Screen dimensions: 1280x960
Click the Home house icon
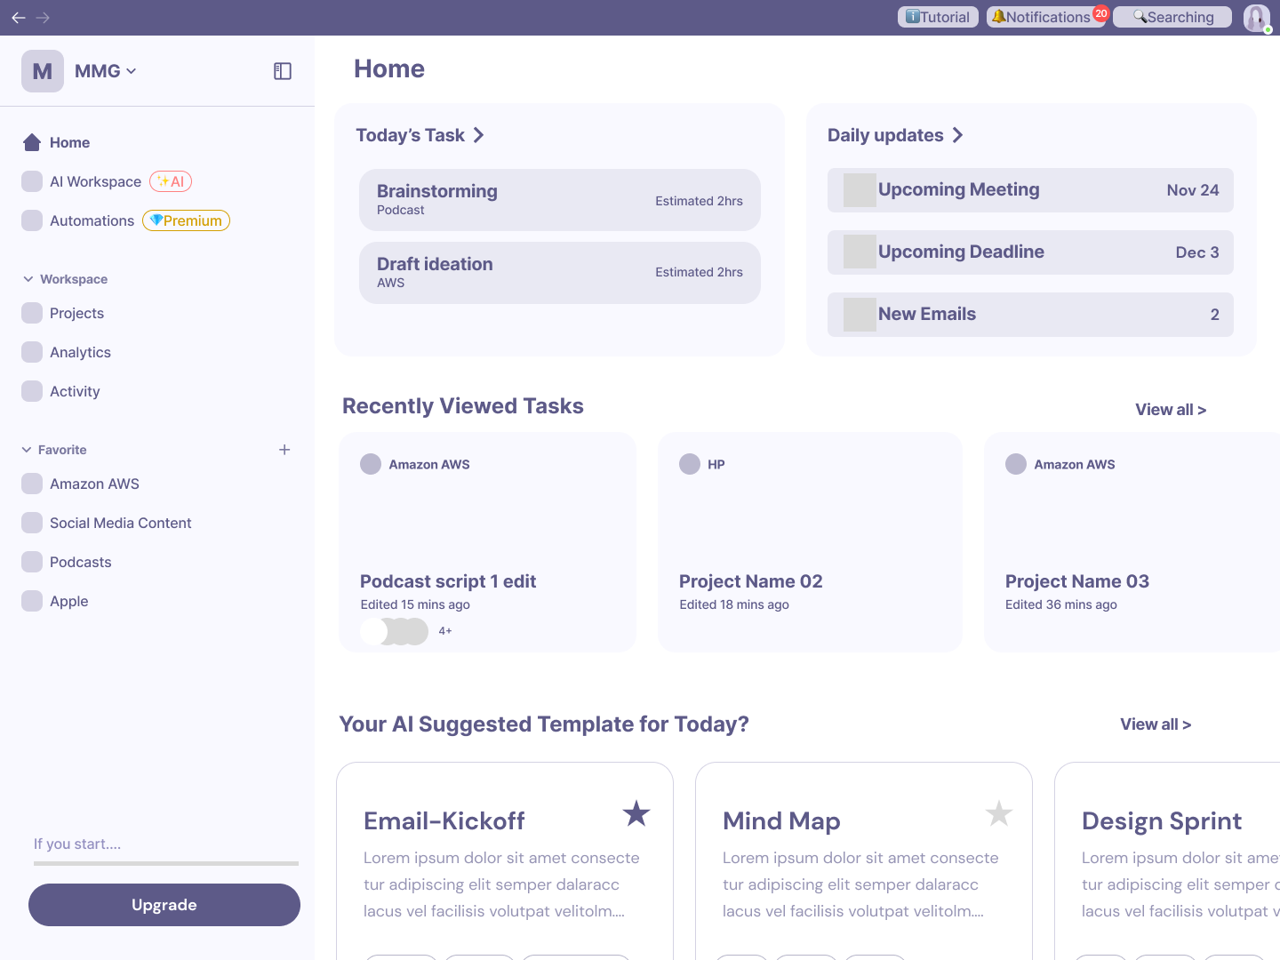coord(32,142)
